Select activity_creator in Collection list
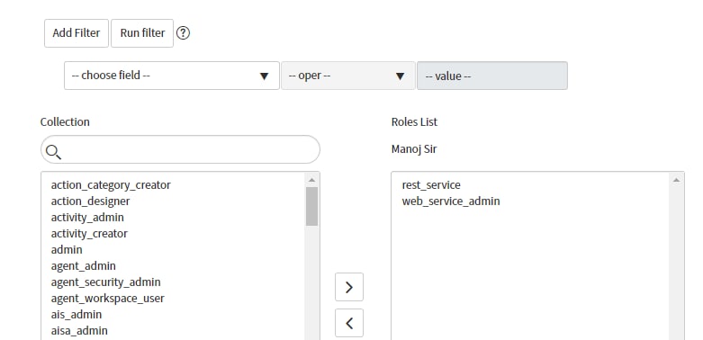The width and height of the screenshot is (703, 340). click(x=89, y=233)
